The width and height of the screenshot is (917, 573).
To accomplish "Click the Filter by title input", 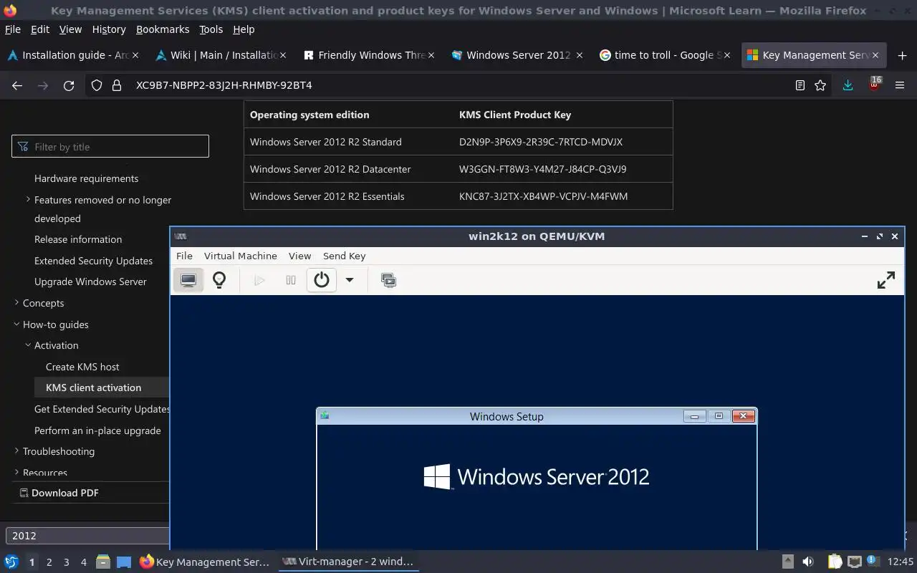I will (x=110, y=147).
